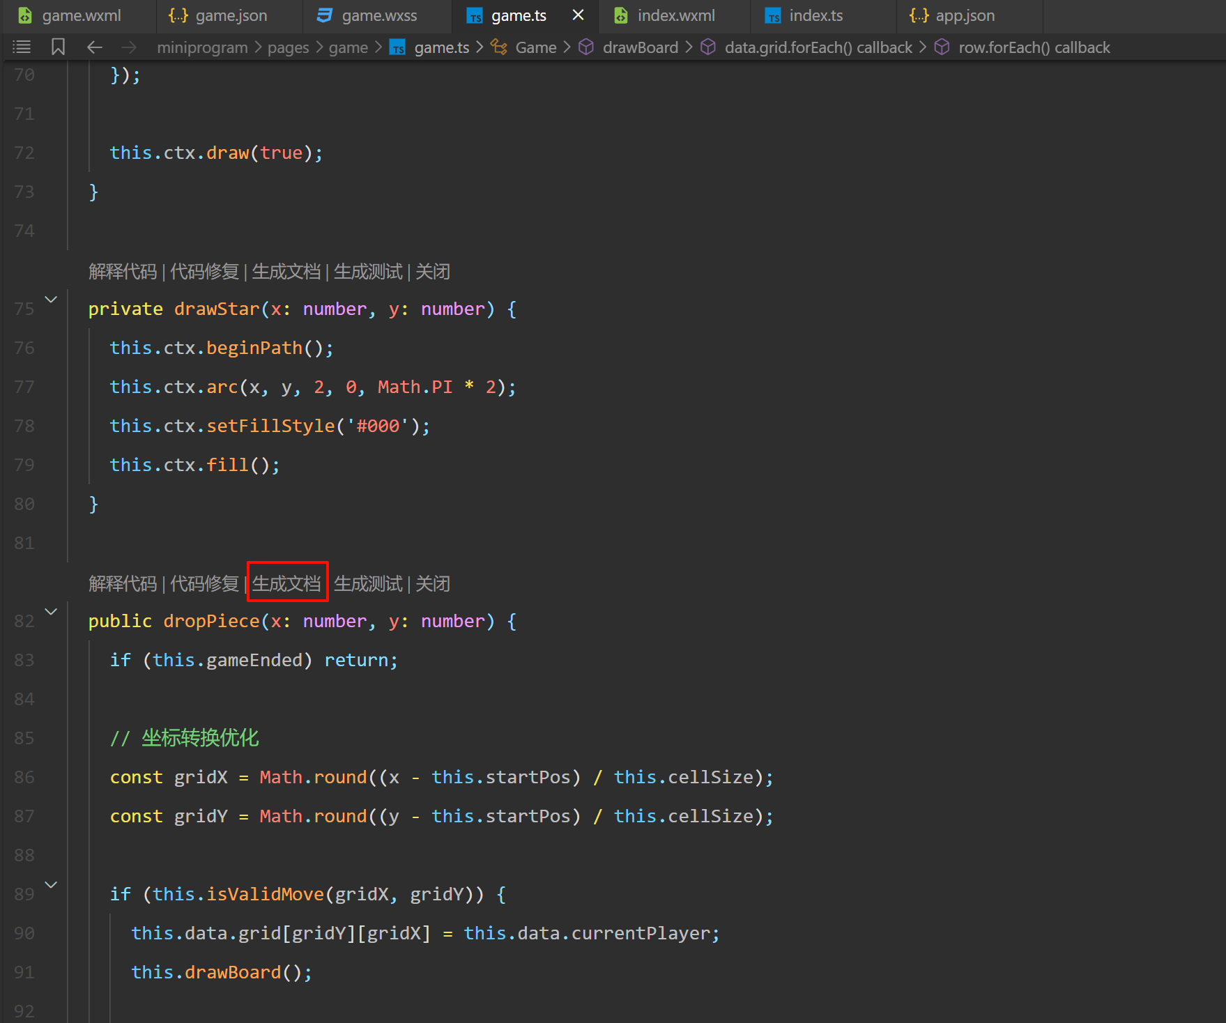The width and height of the screenshot is (1226, 1023).
Task: Collapse the dropPiece method at line 82
Action: tap(51, 612)
